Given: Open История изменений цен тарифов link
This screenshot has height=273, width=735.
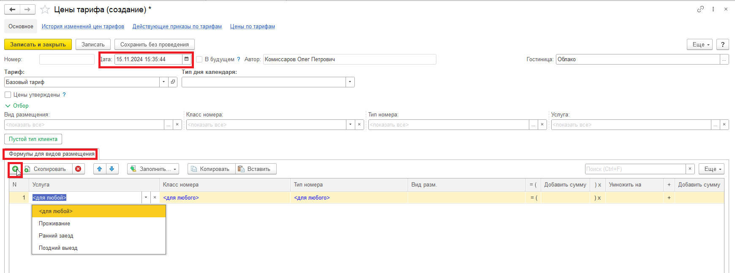Looking at the screenshot, I should point(83,27).
